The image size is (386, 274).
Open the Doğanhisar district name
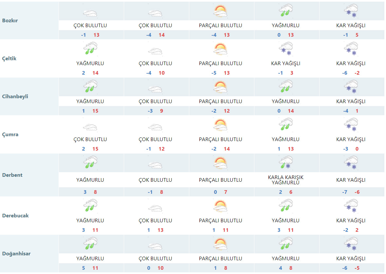[x=16, y=254]
